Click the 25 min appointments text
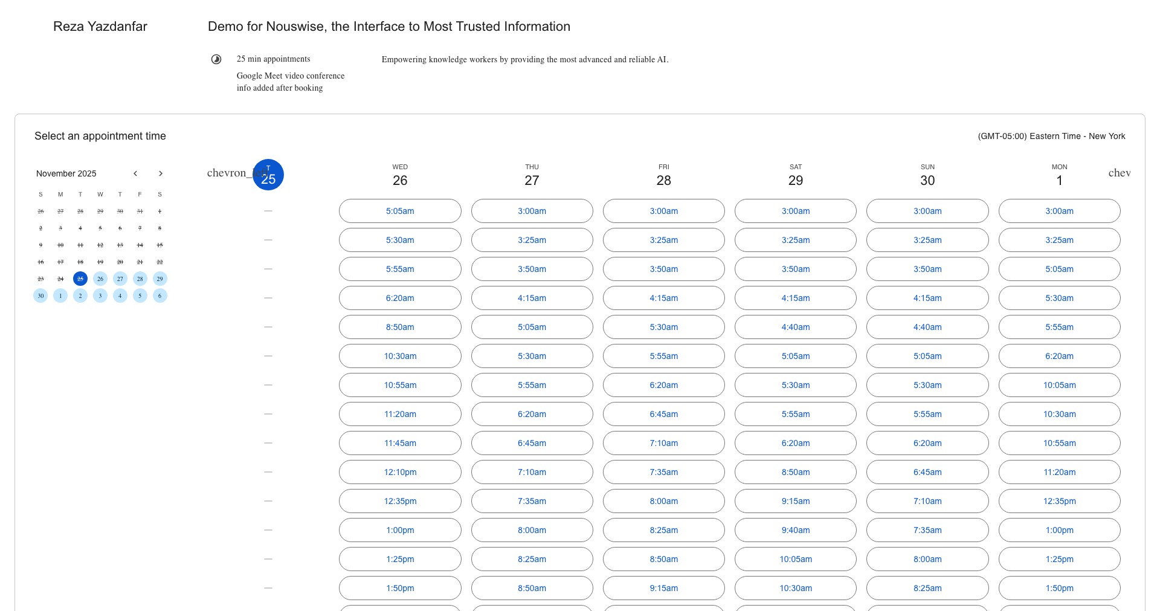Viewport: 1160px width, 611px height. click(274, 59)
